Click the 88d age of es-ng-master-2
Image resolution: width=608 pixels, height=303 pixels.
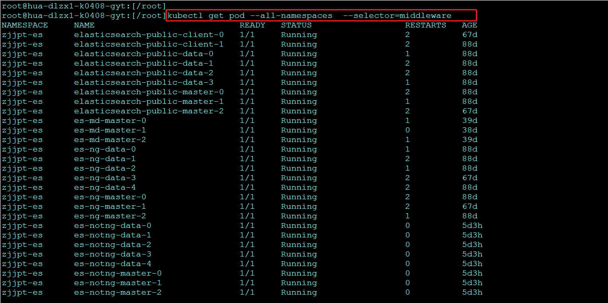(x=470, y=216)
